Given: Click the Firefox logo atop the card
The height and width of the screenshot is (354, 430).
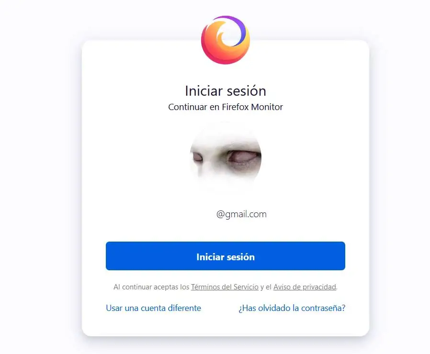Looking at the screenshot, I should [x=226, y=40].
